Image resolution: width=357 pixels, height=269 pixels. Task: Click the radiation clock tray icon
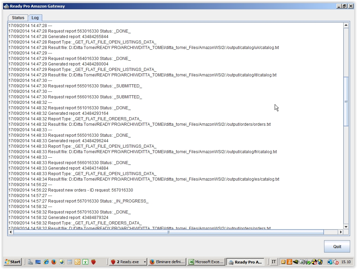[x=314, y=262]
